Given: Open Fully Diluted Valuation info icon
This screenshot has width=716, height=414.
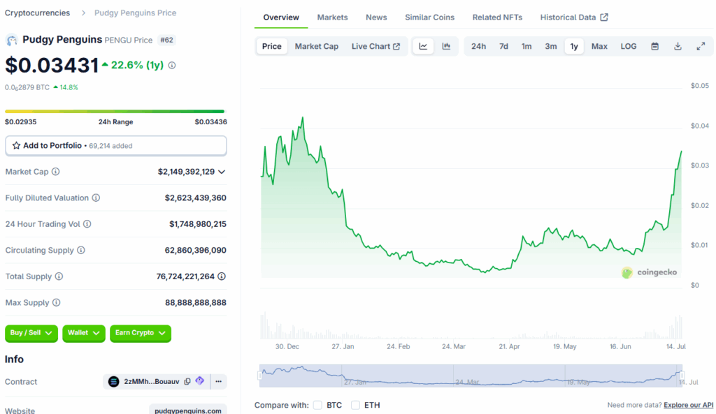Looking at the screenshot, I should point(96,198).
